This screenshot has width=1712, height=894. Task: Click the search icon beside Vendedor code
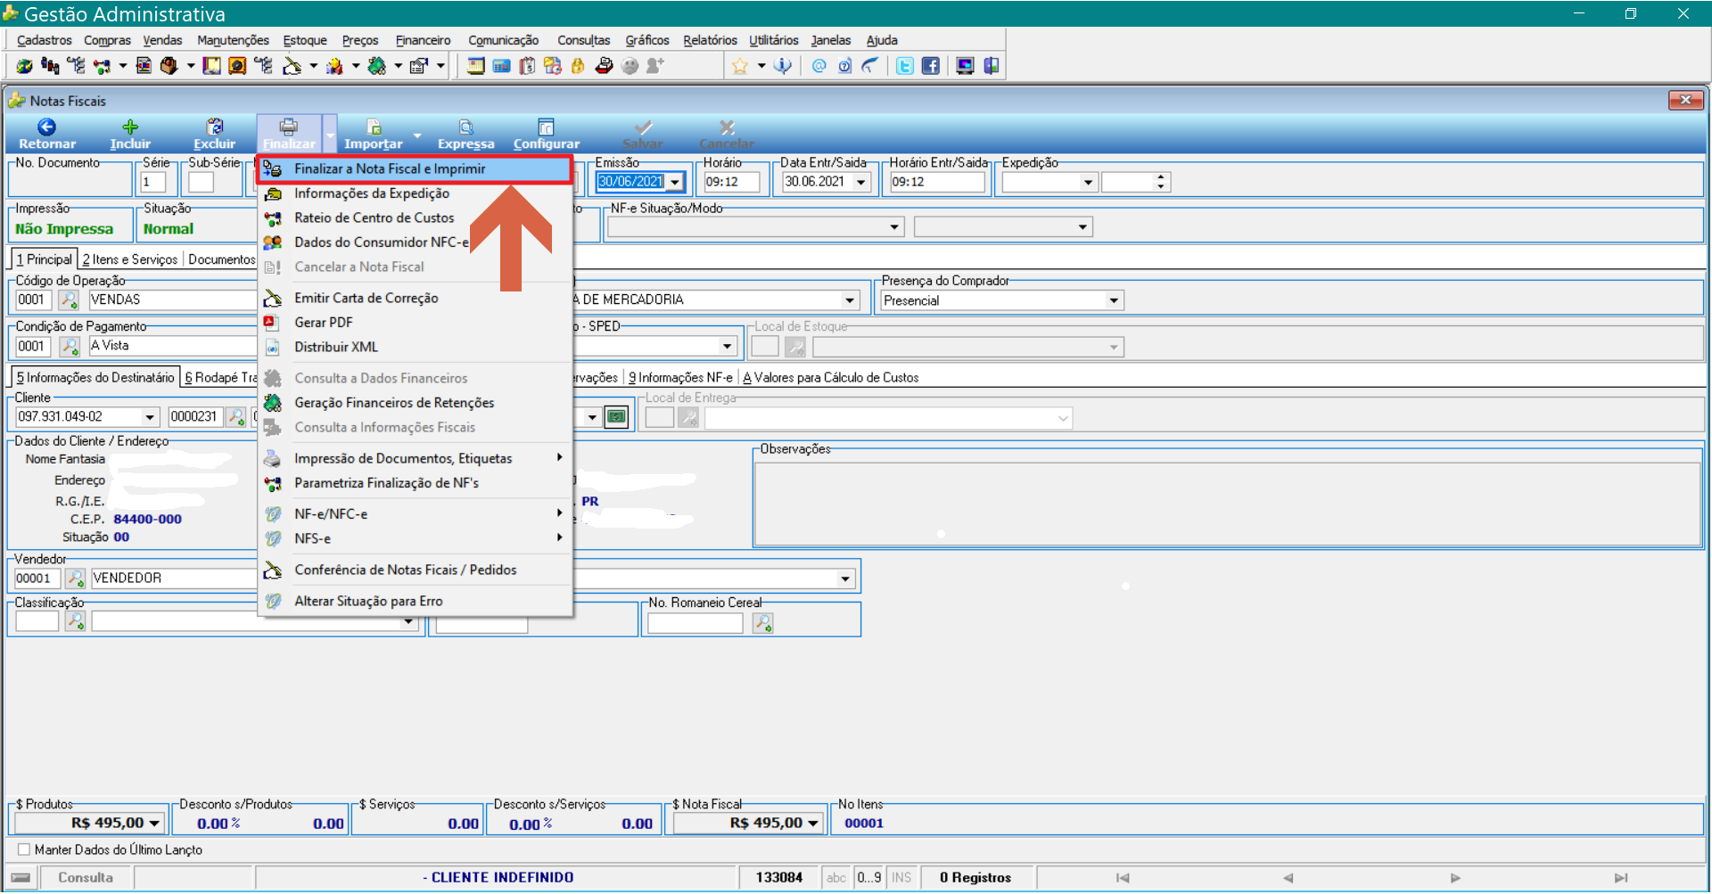[x=76, y=578]
